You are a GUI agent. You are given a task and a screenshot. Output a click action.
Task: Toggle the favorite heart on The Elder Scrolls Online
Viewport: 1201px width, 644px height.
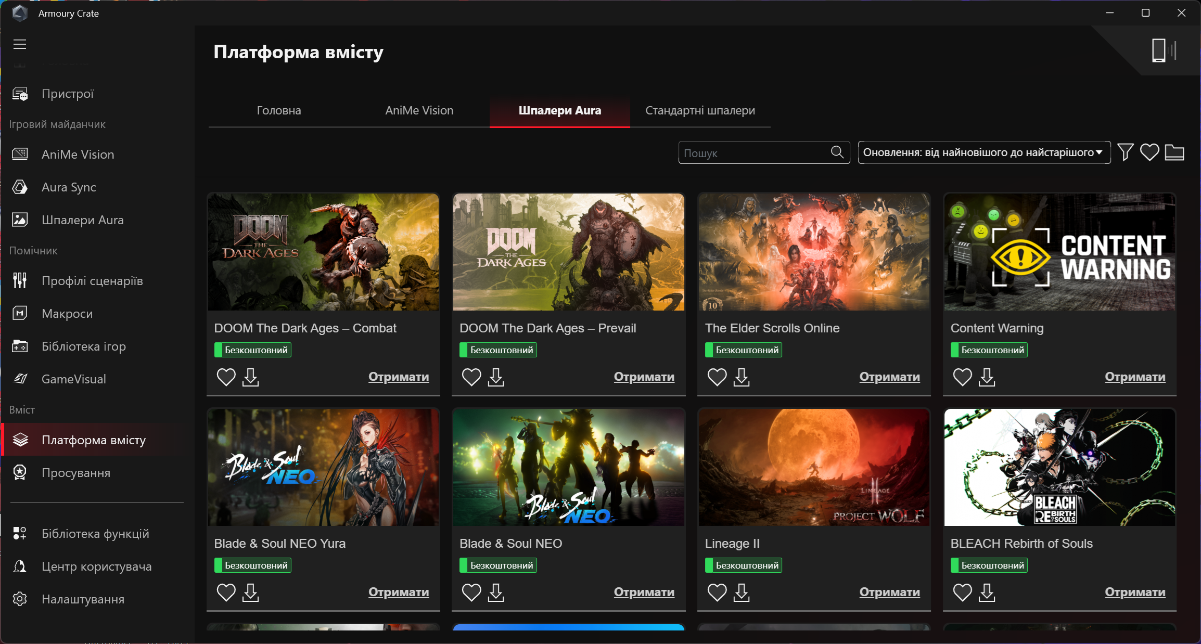coord(717,377)
